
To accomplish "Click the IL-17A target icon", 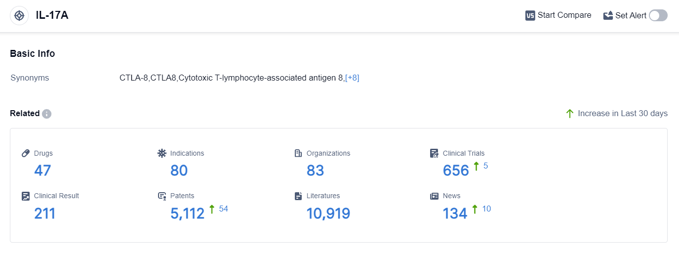I will click(x=19, y=15).
